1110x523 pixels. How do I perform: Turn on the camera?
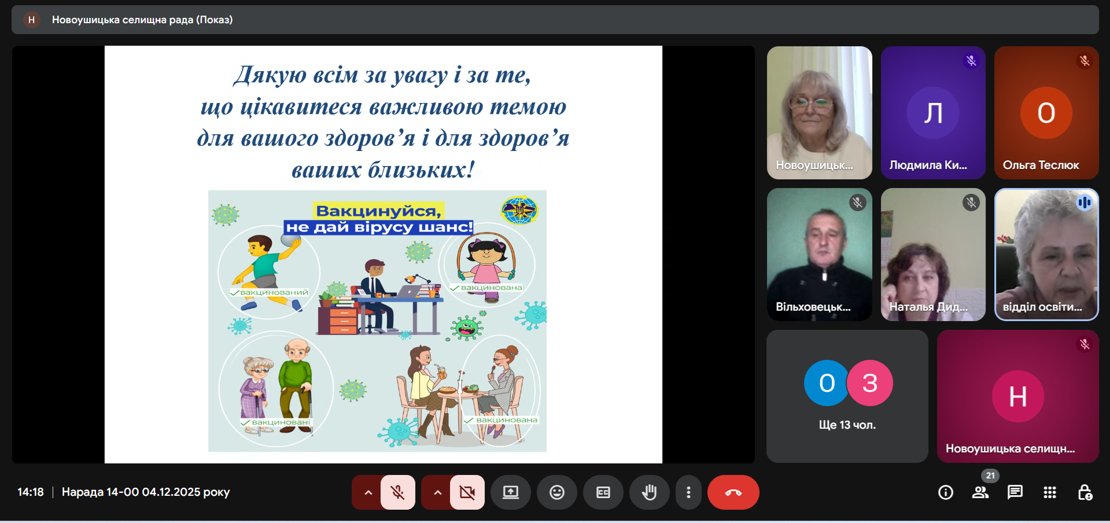[x=467, y=492]
